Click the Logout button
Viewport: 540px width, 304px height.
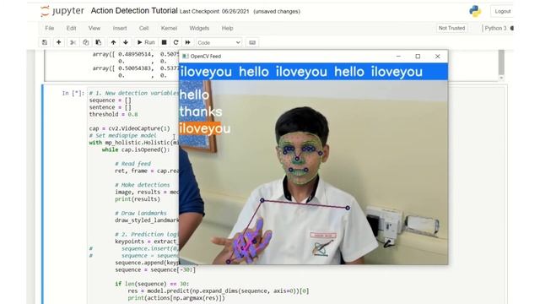click(x=503, y=11)
